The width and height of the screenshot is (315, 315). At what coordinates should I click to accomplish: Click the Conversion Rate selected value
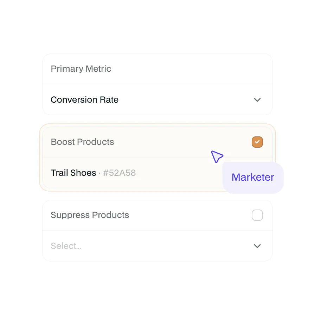pyautogui.click(x=84, y=100)
